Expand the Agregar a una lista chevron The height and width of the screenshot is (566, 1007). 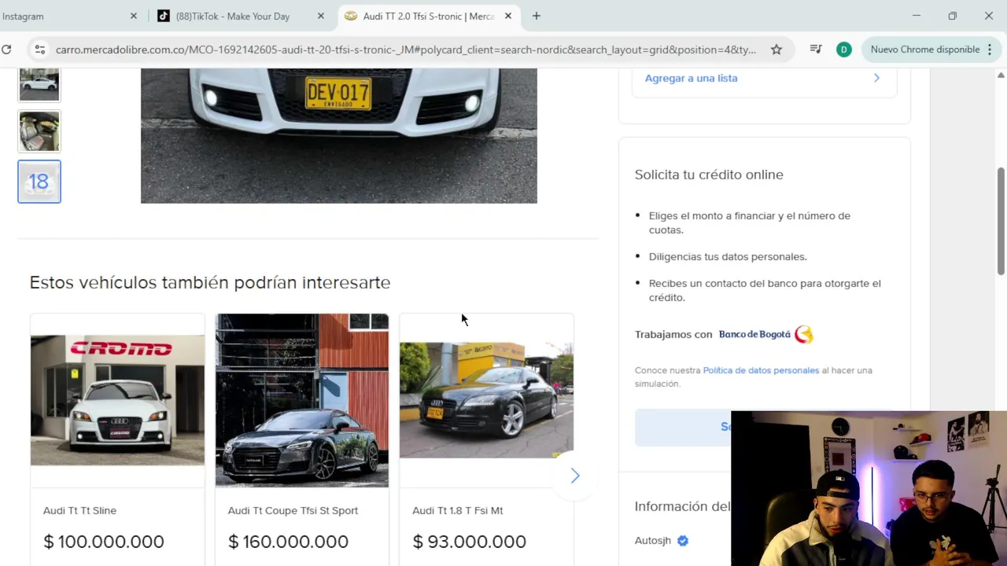point(876,78)
